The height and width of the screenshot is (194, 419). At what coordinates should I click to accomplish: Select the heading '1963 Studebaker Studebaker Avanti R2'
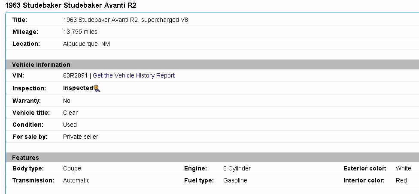(71, 5)
